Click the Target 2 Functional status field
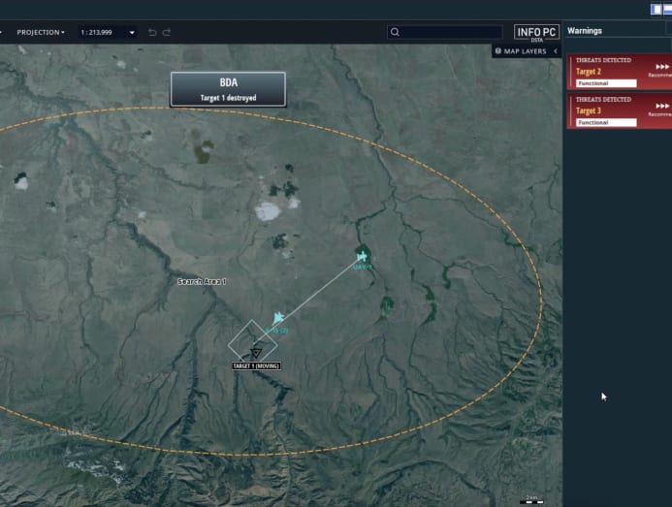The image size is (672, 507). pyautogui.click(x=606, y=83)
